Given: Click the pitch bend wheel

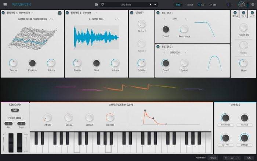Looking at the screenshot, I should coord(11,143).
